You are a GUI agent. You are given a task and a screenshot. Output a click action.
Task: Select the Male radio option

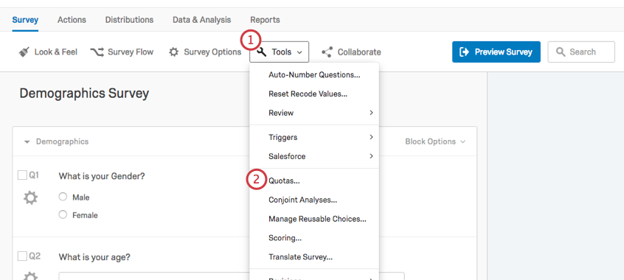pos(63,197)
